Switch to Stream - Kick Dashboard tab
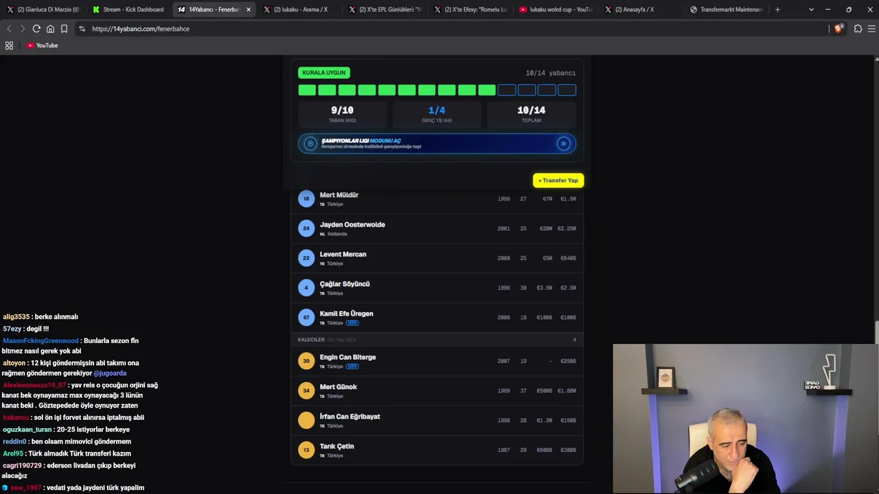Viewport: 879px width, 494px height. (x=128, y=10)
